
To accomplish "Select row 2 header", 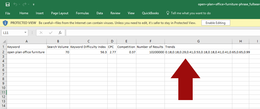I will (x=3, y=52).
